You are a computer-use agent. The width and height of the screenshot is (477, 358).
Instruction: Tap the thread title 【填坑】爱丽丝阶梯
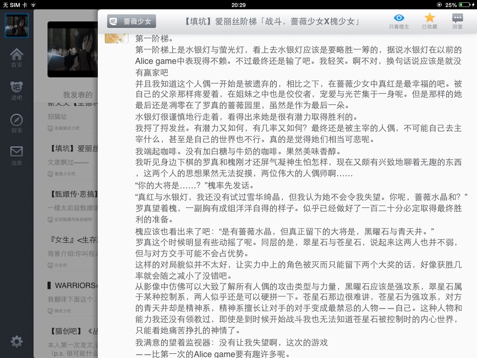point(273,21)
